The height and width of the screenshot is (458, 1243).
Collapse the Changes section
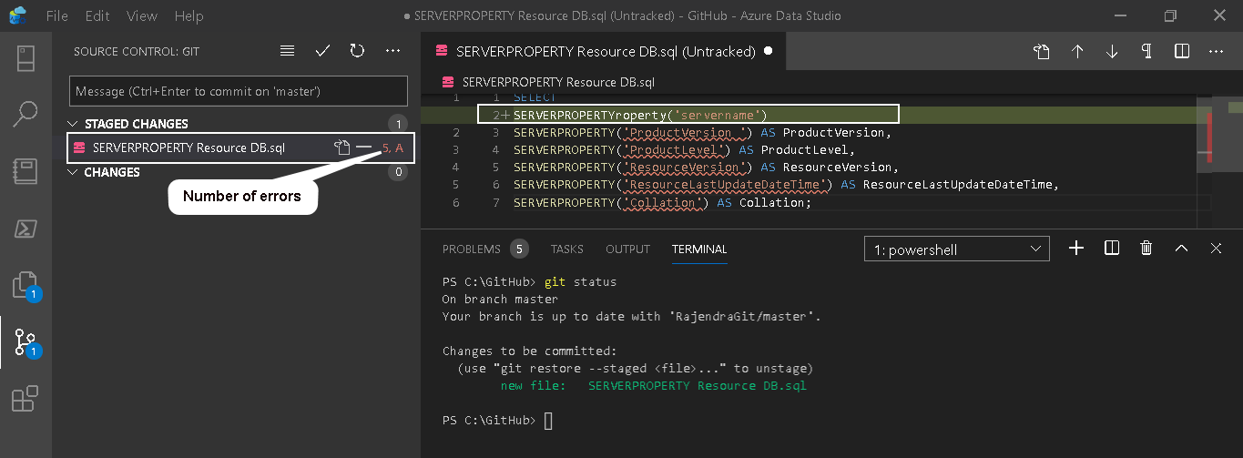(74, 172)
